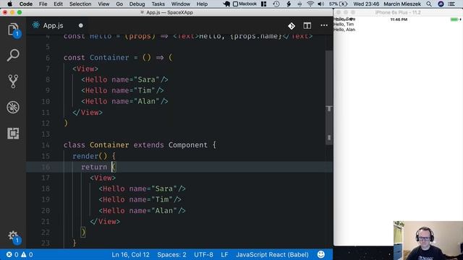Close App.js via unsaved dot indicator
Screen dimensions: 463x260
pyautogui.click(x=80, y=26)
